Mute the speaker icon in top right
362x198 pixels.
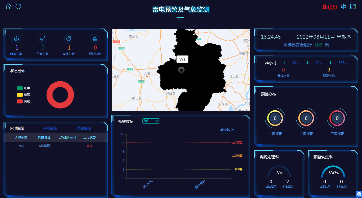343,6
